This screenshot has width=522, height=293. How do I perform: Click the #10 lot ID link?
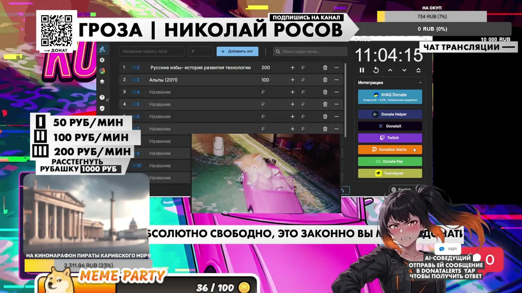137,166
